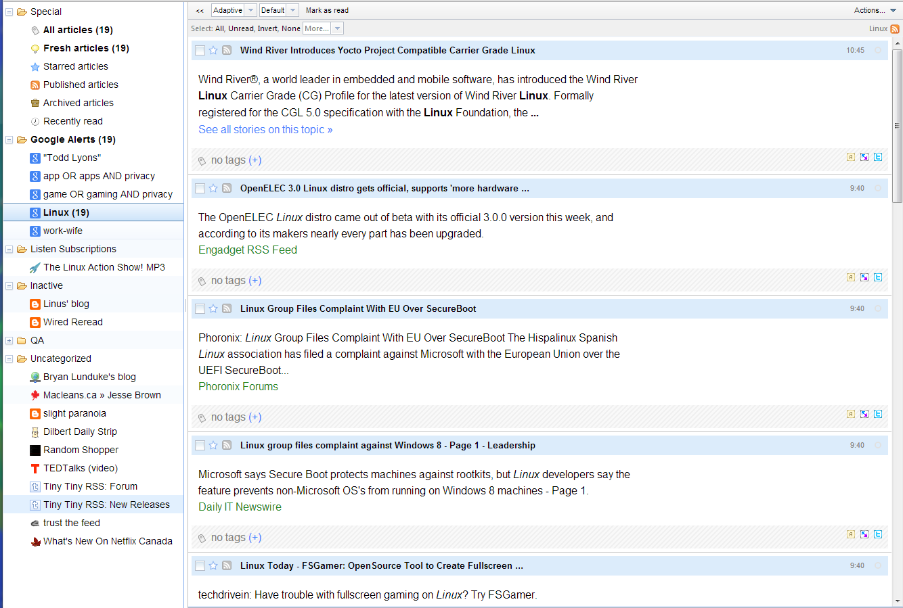Viewport: 903px width, 608px height.
Task: Click the publish RSS icon on Wind River article
Action: click(227, 50)
